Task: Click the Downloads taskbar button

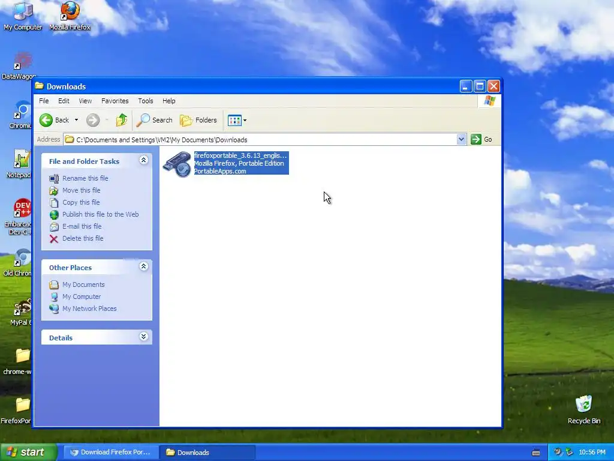Action: pyautogui.click(x=207, y=453)
